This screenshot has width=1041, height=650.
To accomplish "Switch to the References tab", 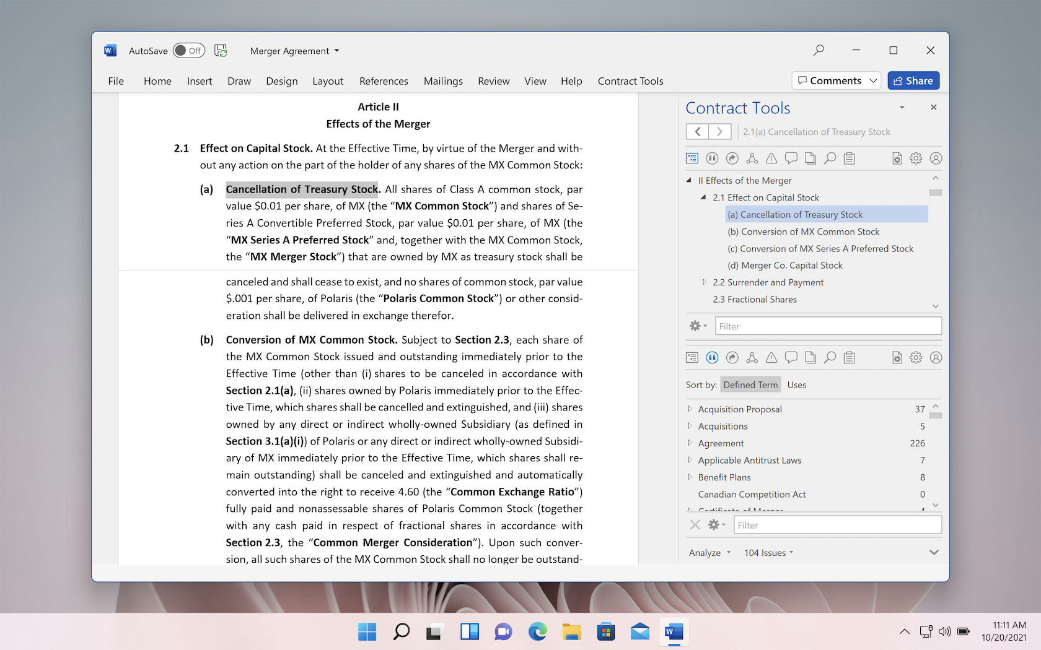I will tap(384, 81).
